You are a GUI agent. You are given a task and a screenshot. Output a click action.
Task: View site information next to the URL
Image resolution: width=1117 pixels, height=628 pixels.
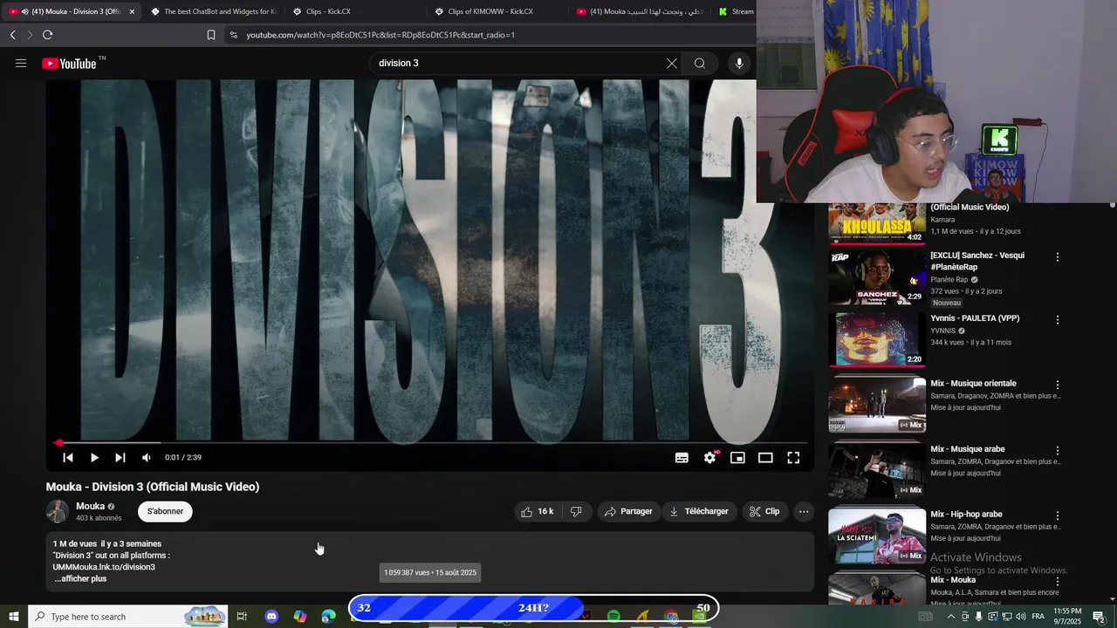tap(233, 35)
